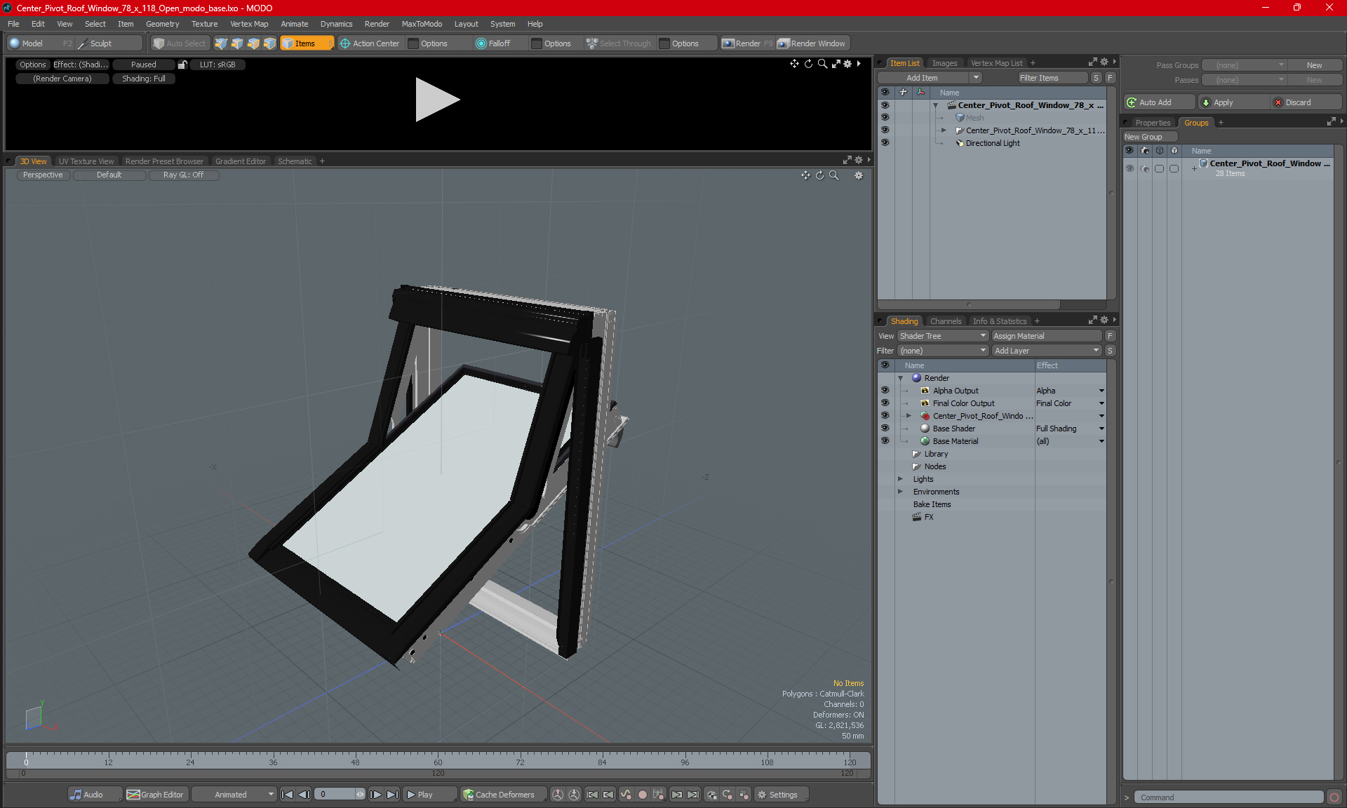Click the Edges selection mode cube icon
This screenshot has height=808, width=1347.
click(x=237, y=43)
